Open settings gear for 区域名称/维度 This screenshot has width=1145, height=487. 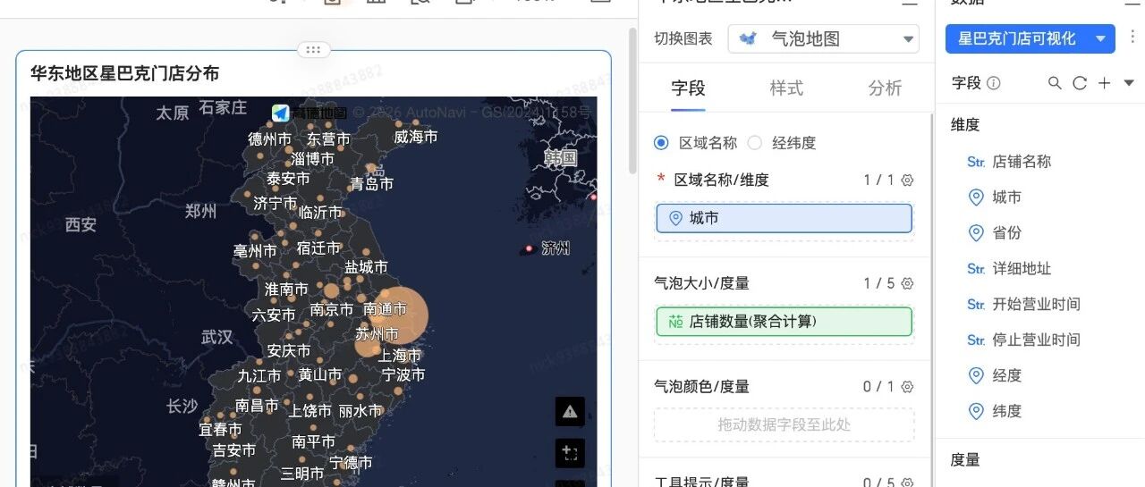click(907, 181)
